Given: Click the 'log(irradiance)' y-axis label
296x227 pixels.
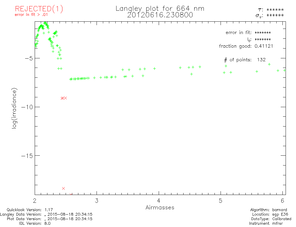Looking at the screenshot, I should 15,108.
